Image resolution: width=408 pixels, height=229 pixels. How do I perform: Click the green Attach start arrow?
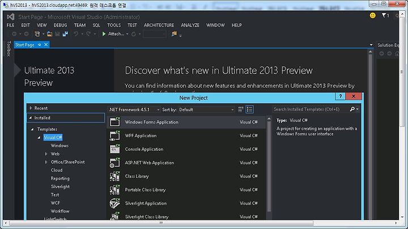[104, 34]
